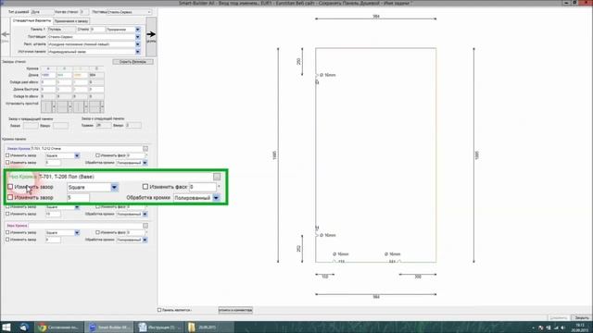
Task: Click the Стекло thickness field in Панель 1 row
Action: point(97,30)
